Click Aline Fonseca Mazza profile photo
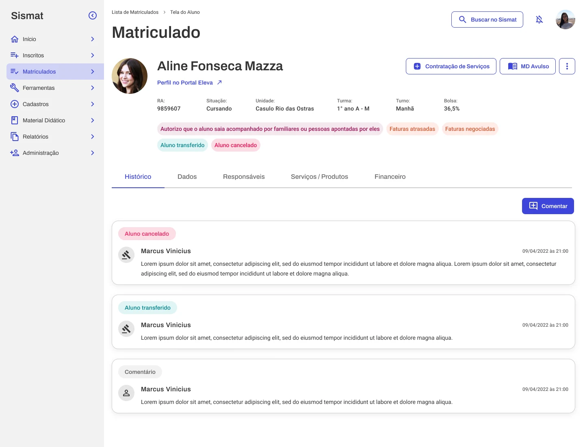Screen dimensions: 585x447 pos(130,76)
